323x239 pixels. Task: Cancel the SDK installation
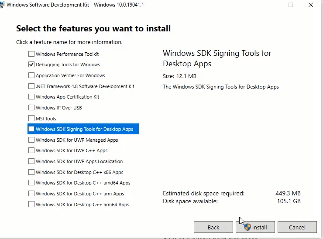pyautogui.click(x=297, y=227)
